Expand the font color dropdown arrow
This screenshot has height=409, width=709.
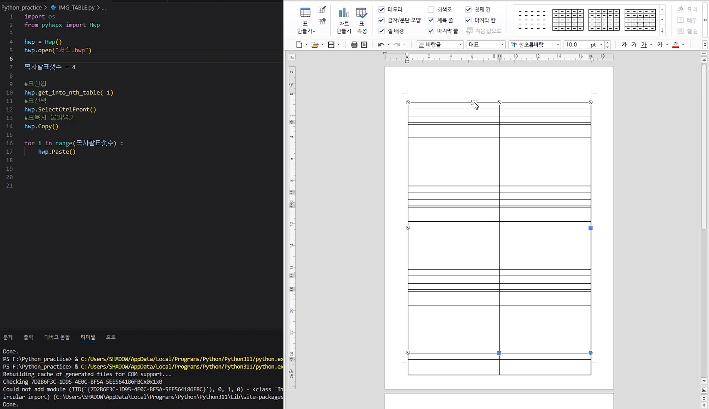[x=683, y=44]
